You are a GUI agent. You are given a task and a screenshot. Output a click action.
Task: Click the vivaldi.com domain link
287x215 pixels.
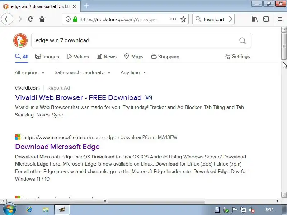(x=27, y=88)
